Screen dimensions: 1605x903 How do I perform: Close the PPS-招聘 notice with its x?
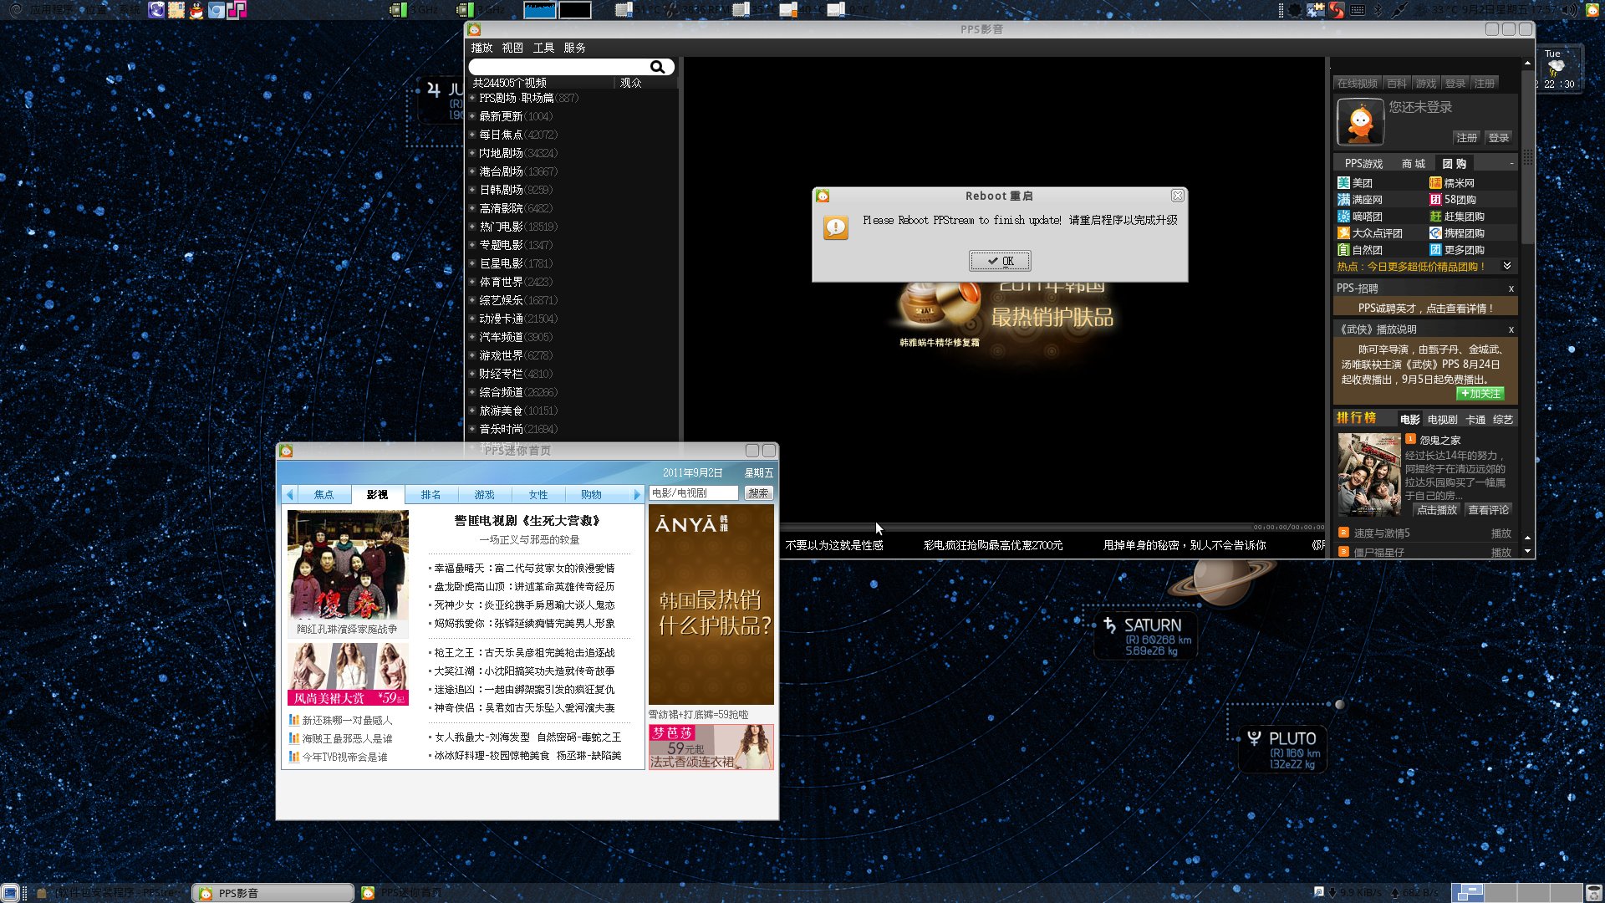(1511, 288)
